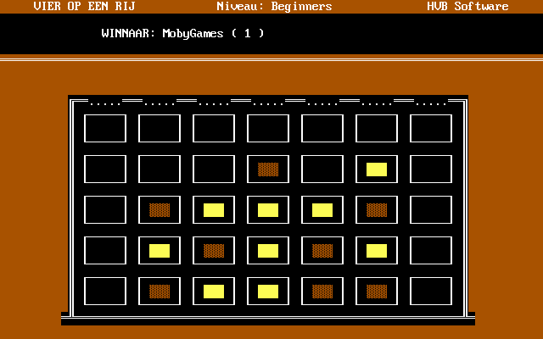Choose bottom-row brown piece in second column
The width and height of the screenshot is (543, 339).
click(160, 292)
